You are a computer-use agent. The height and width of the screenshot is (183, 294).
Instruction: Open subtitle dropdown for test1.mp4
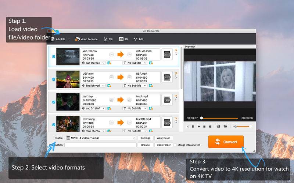click(x=135, y=108)
